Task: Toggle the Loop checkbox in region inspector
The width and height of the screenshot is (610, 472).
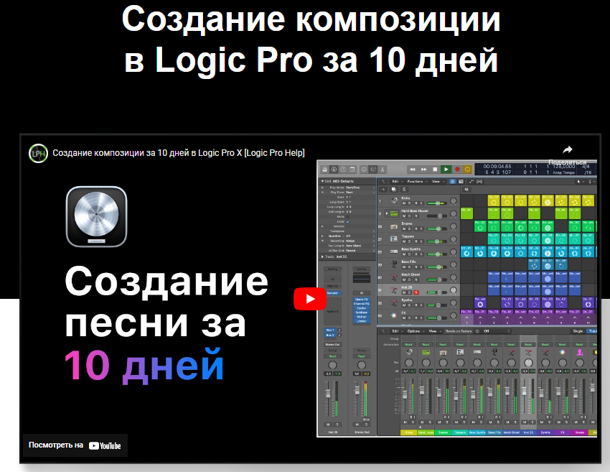Action: tap(349, 222)
